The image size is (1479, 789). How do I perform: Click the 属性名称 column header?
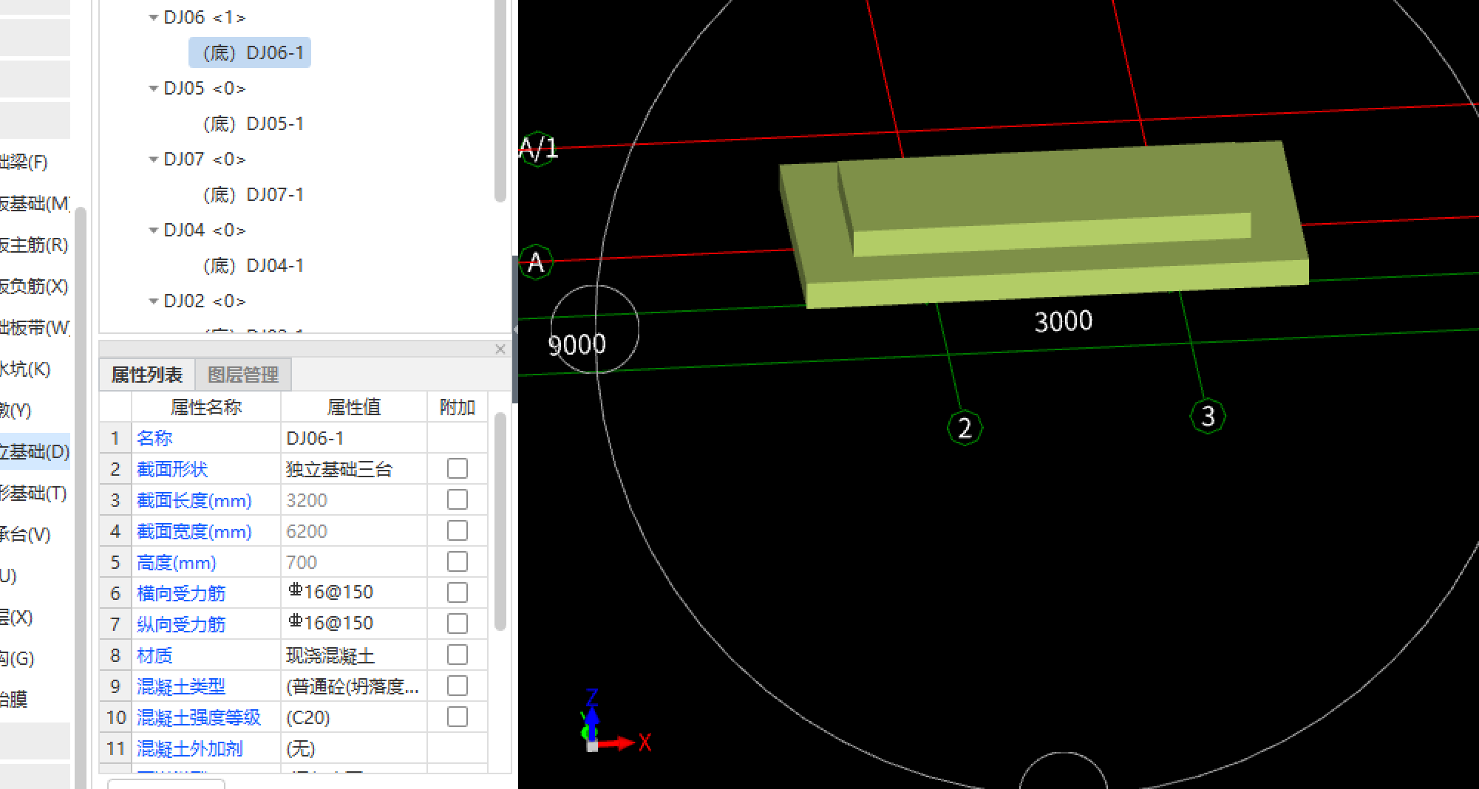[206, 407]
